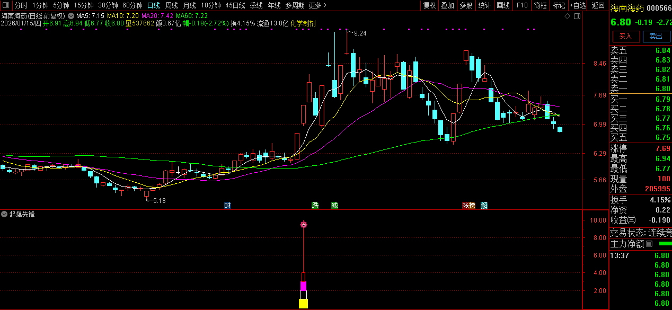Select the 年线 yearly tab

(x=275, y=5)
